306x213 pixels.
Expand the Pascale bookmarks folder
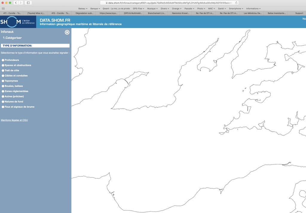[189, 9]
